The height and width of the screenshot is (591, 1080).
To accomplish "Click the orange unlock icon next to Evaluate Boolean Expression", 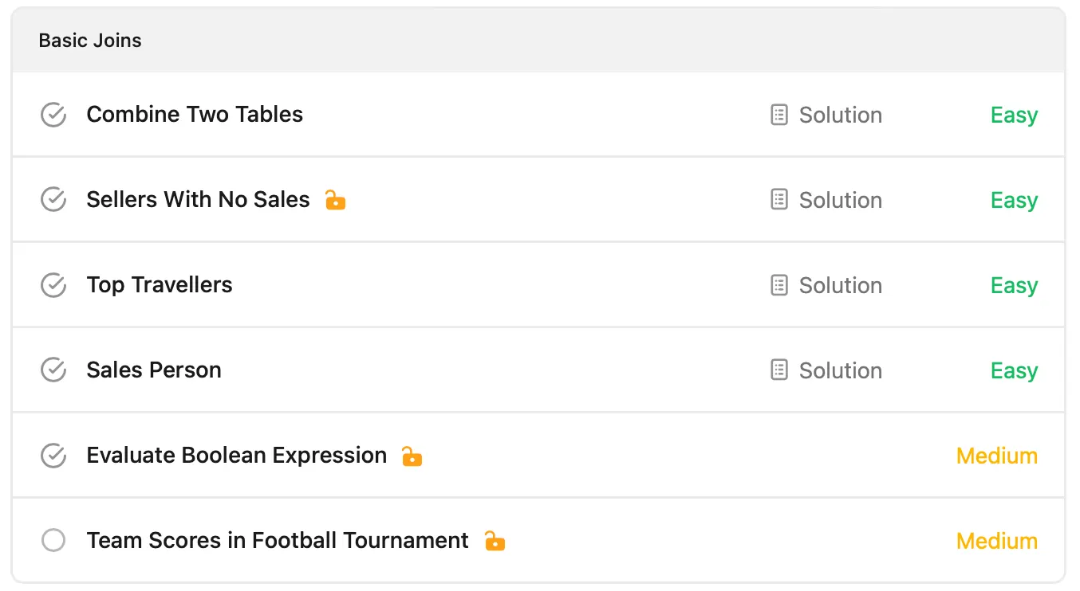I will pos(412,456).
